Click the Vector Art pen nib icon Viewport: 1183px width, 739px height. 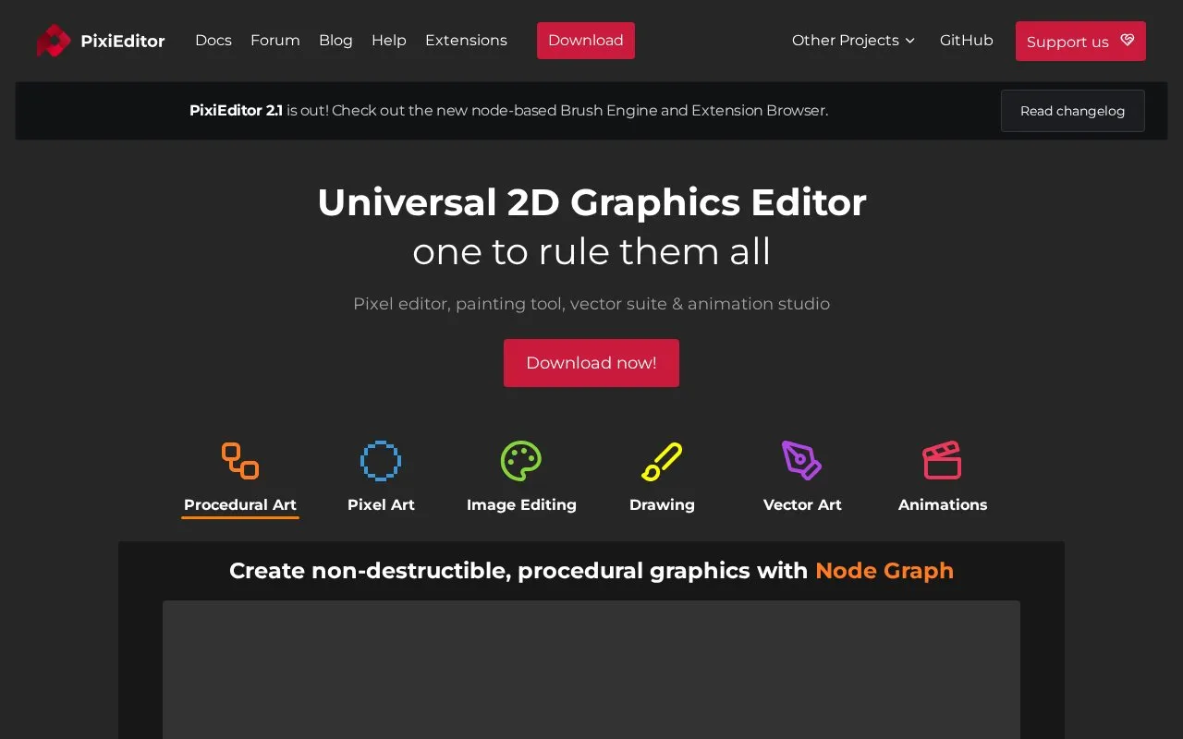coord(802,460)
